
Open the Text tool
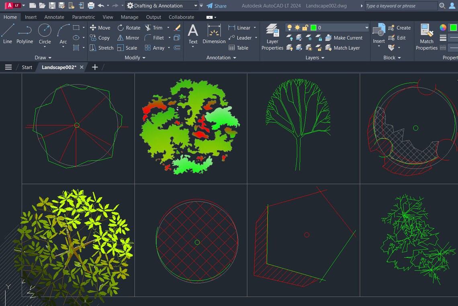point(193,35)
